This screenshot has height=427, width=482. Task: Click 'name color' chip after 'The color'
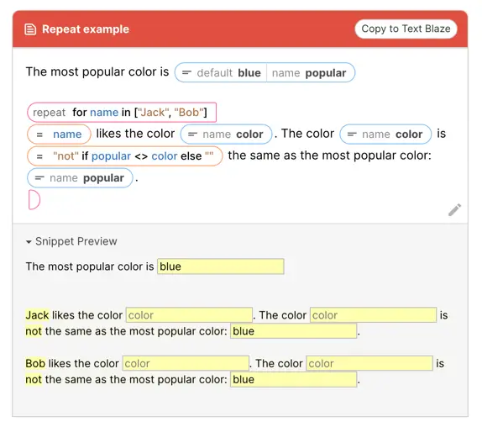[385, 134]
